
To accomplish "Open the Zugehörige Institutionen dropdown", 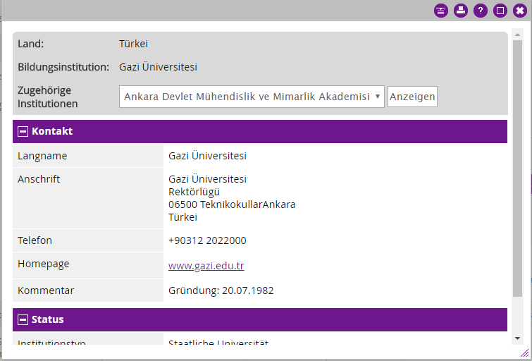I will click(x=252, y=97).
